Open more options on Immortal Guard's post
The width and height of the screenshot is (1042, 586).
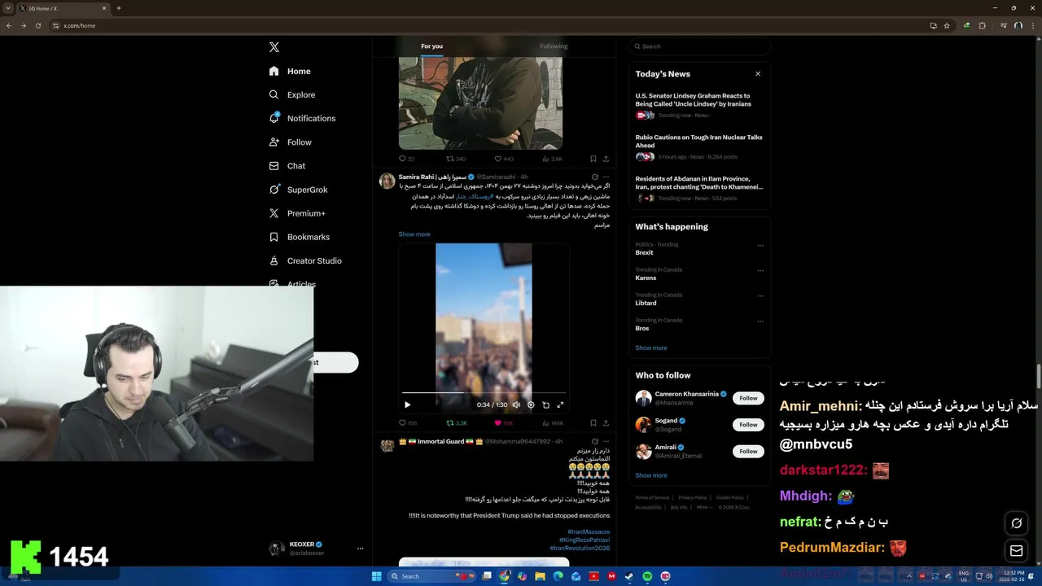[606, 441]
